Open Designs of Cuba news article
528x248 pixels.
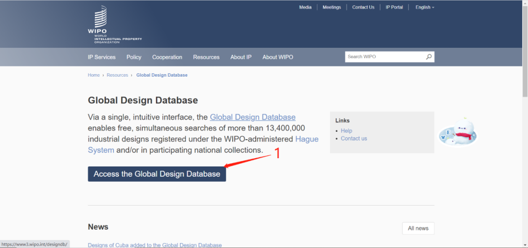tap(155, 245)
